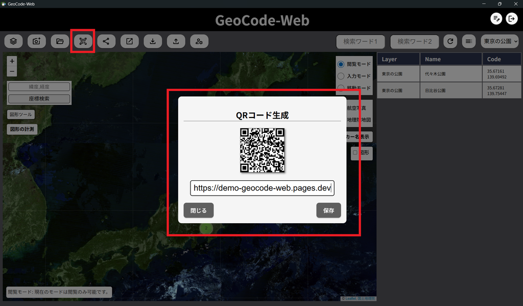The width and height of the screenshot is (523, 306).
Task: Click the share toolbar icon
Action: 106,41
